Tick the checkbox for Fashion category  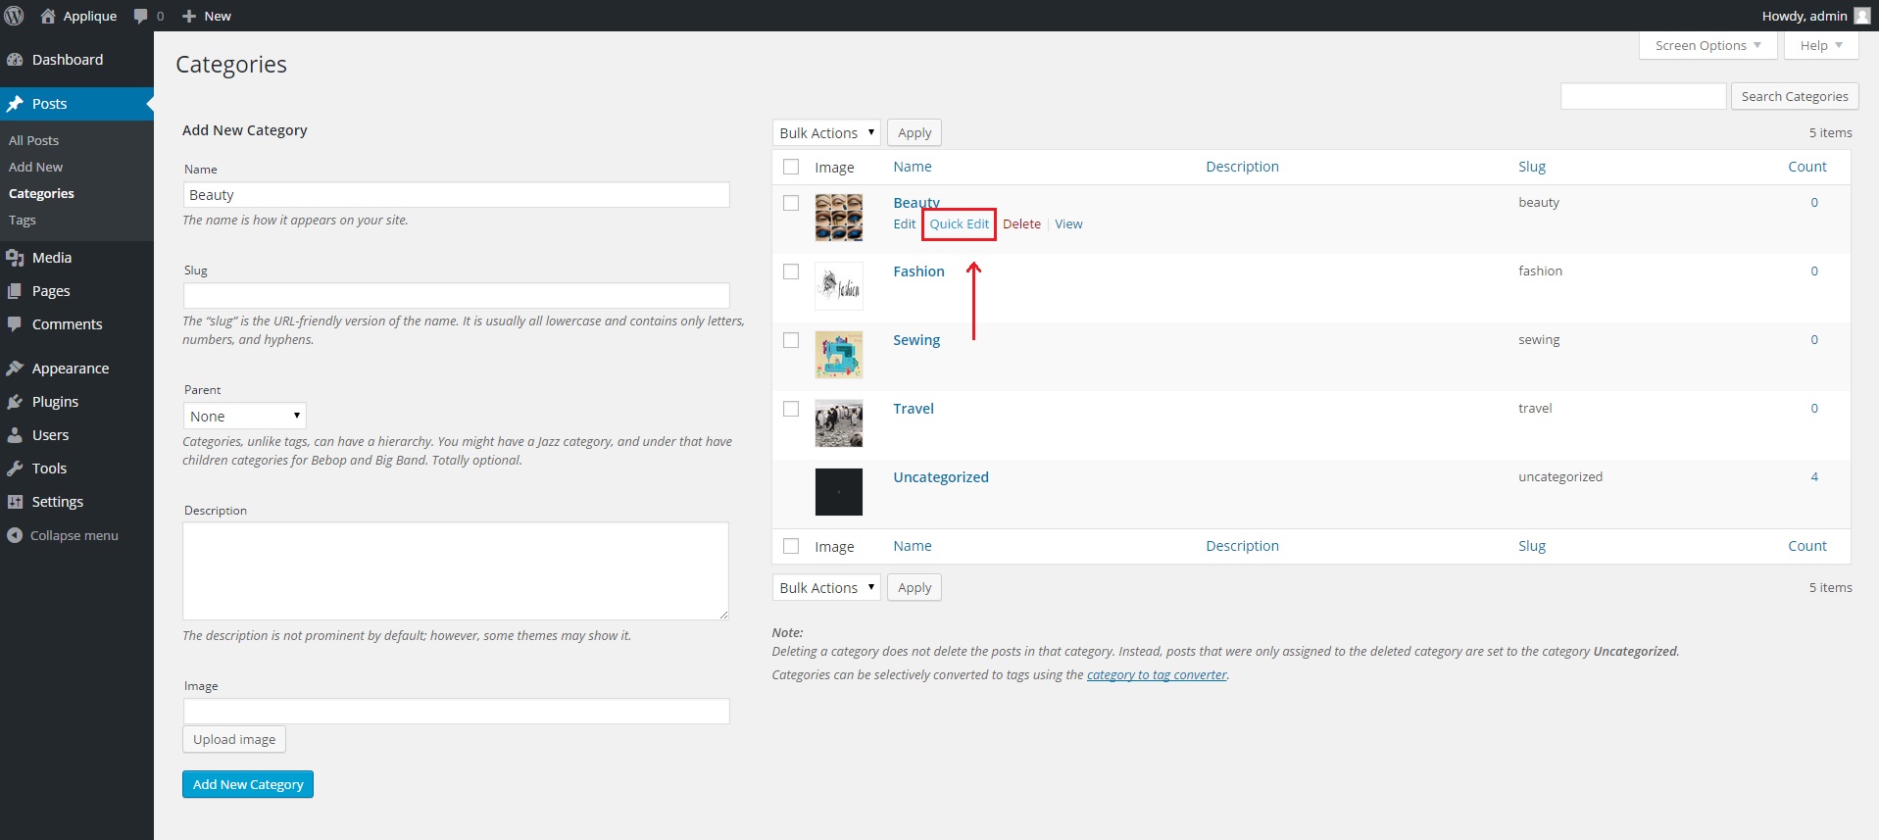point(791,272)
